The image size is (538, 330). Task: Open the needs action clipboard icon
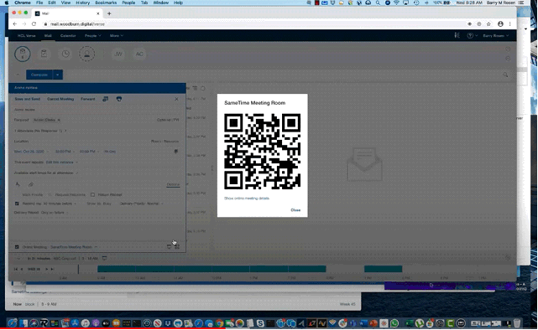(x=44, y=54)
